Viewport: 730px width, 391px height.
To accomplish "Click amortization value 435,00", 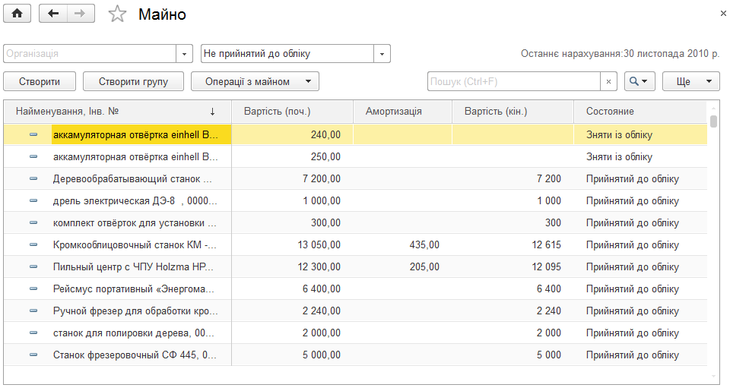I will tap(424, 245).
